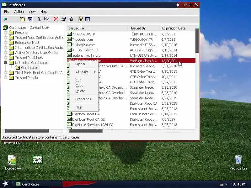The image size is (251, 188).
Task: Expand the Active Directory User Object node
Action: [5, 53]
